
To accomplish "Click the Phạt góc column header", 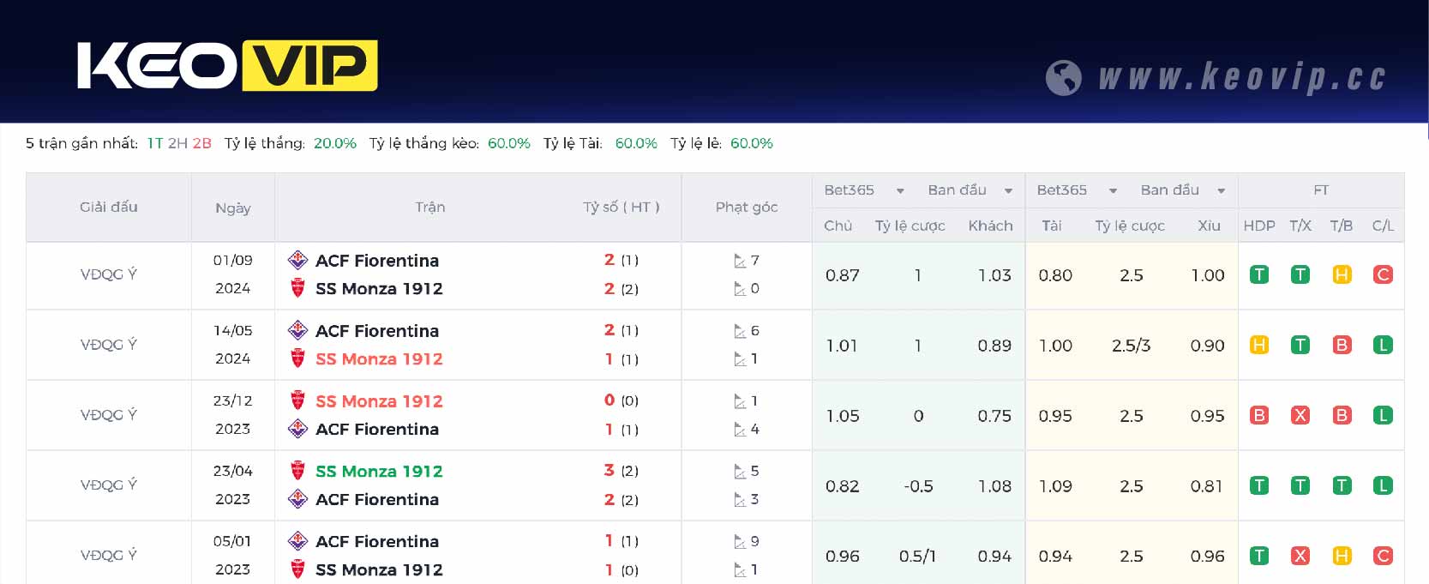I will (747, 207).
